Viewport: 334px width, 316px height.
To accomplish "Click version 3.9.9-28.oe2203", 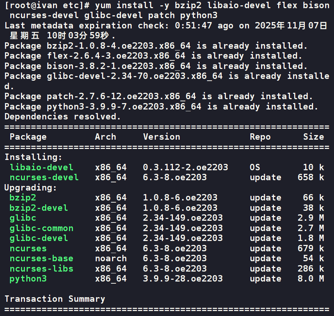I will click(x=183, y=279).
